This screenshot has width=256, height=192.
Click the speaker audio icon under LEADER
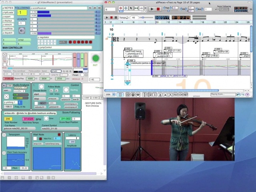coord(22,30)
